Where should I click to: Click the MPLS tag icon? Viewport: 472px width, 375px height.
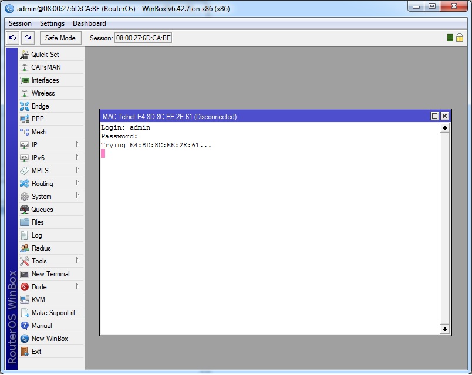(25, 171)
